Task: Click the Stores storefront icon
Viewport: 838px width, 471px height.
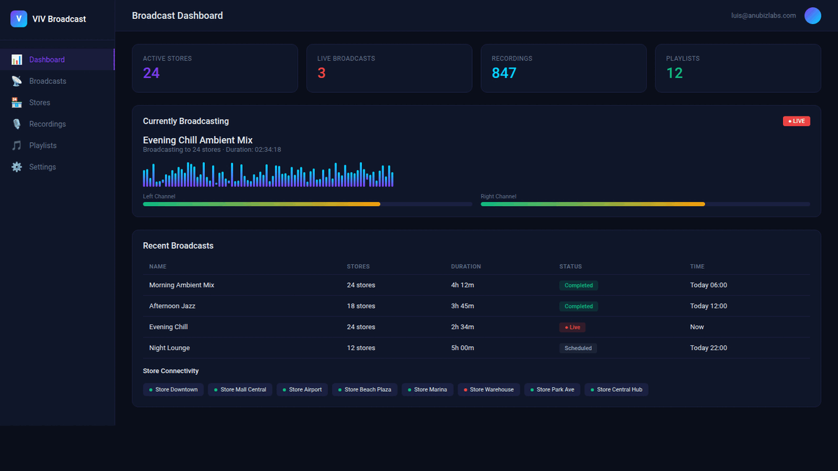Action: click(x=16, y=102)
